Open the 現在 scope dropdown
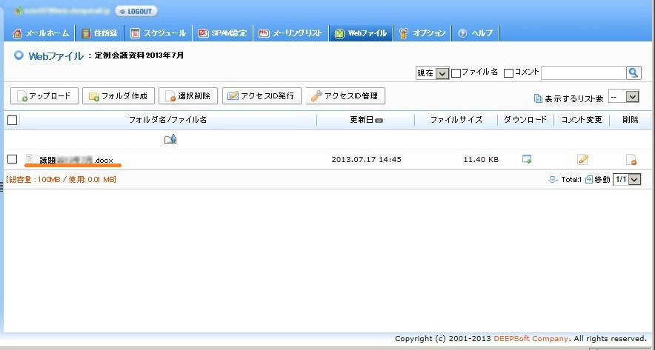The height and width of the screenshot is (350, 655). [433, 73]
